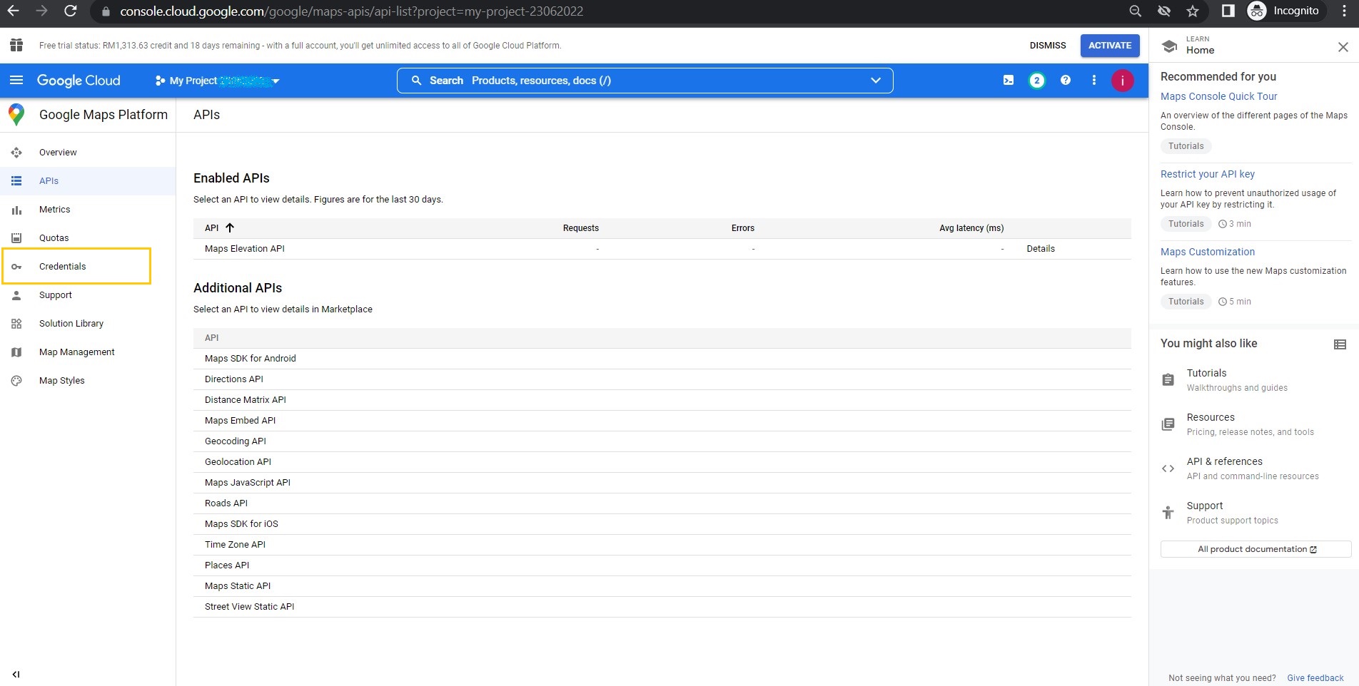Select the Maps Elevation API row

pos(662,249)
